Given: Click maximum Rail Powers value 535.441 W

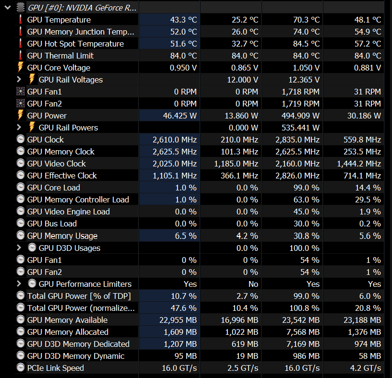Looking at the screenshot, I should click(300, 128).
